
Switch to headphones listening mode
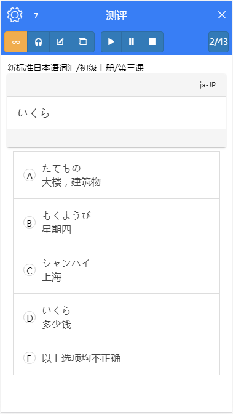pos(39,42)
